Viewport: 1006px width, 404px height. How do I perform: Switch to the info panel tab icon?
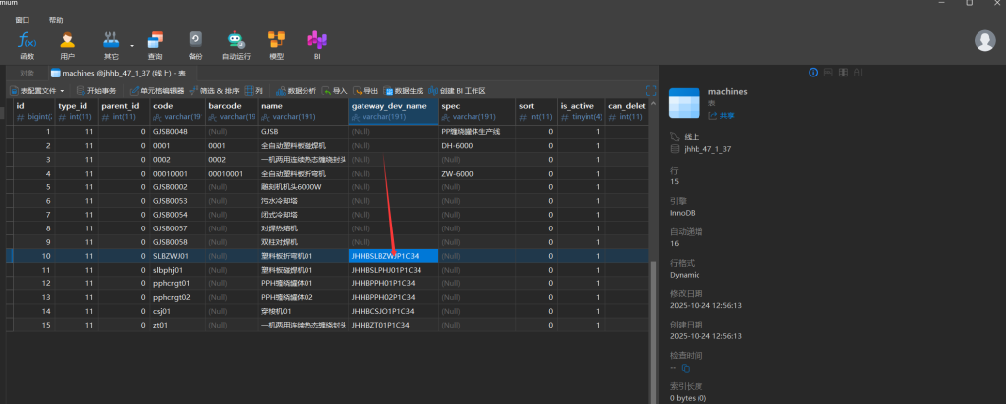click(812, 73)
